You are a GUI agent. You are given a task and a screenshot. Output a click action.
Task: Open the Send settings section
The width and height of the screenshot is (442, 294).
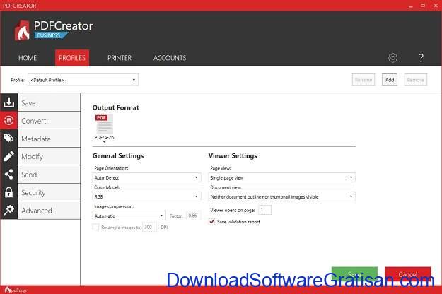[49, 175]
